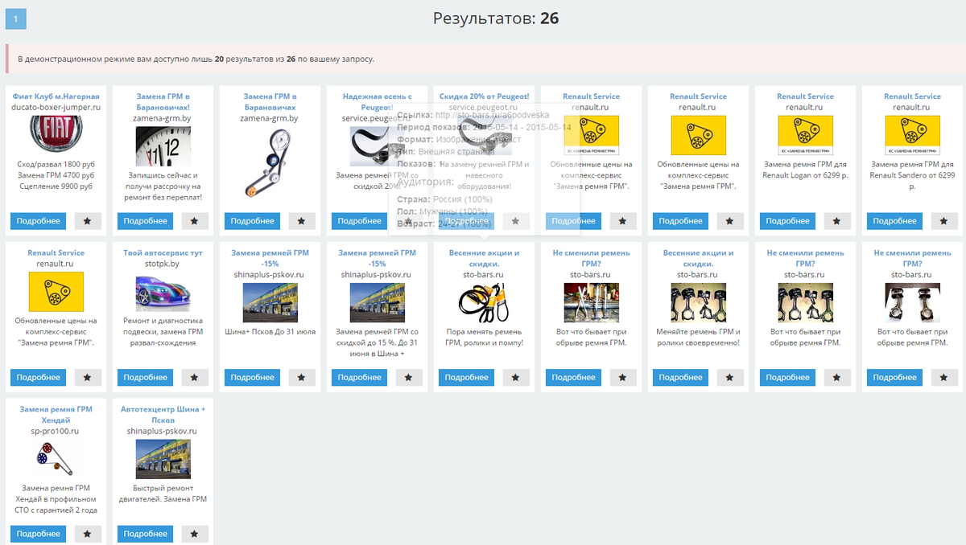Screen dimensions: 966x545
Task: Click star icon on stotpk.by ad card
Action: tap(195, 377)
